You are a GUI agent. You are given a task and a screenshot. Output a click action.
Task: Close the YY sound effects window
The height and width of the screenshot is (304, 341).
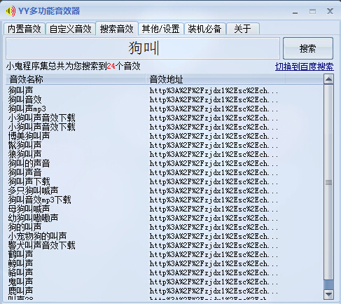click(x=330, y=11)
